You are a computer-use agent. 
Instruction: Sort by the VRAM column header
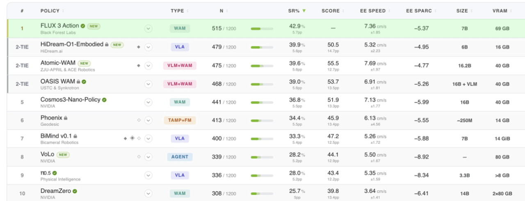(x=502, y=11)
